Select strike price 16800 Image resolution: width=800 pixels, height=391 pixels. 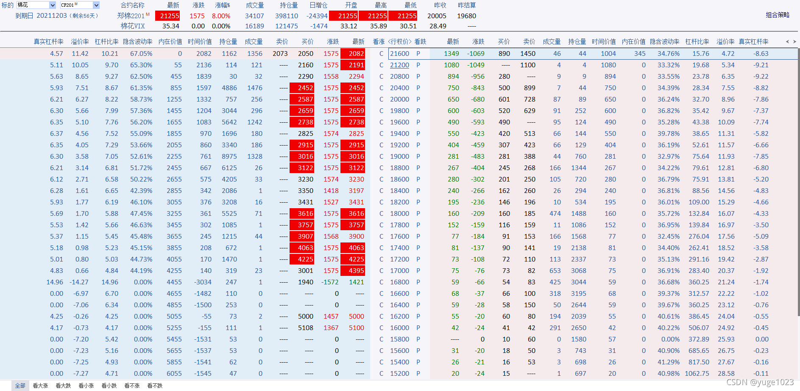tap(400, 282)
